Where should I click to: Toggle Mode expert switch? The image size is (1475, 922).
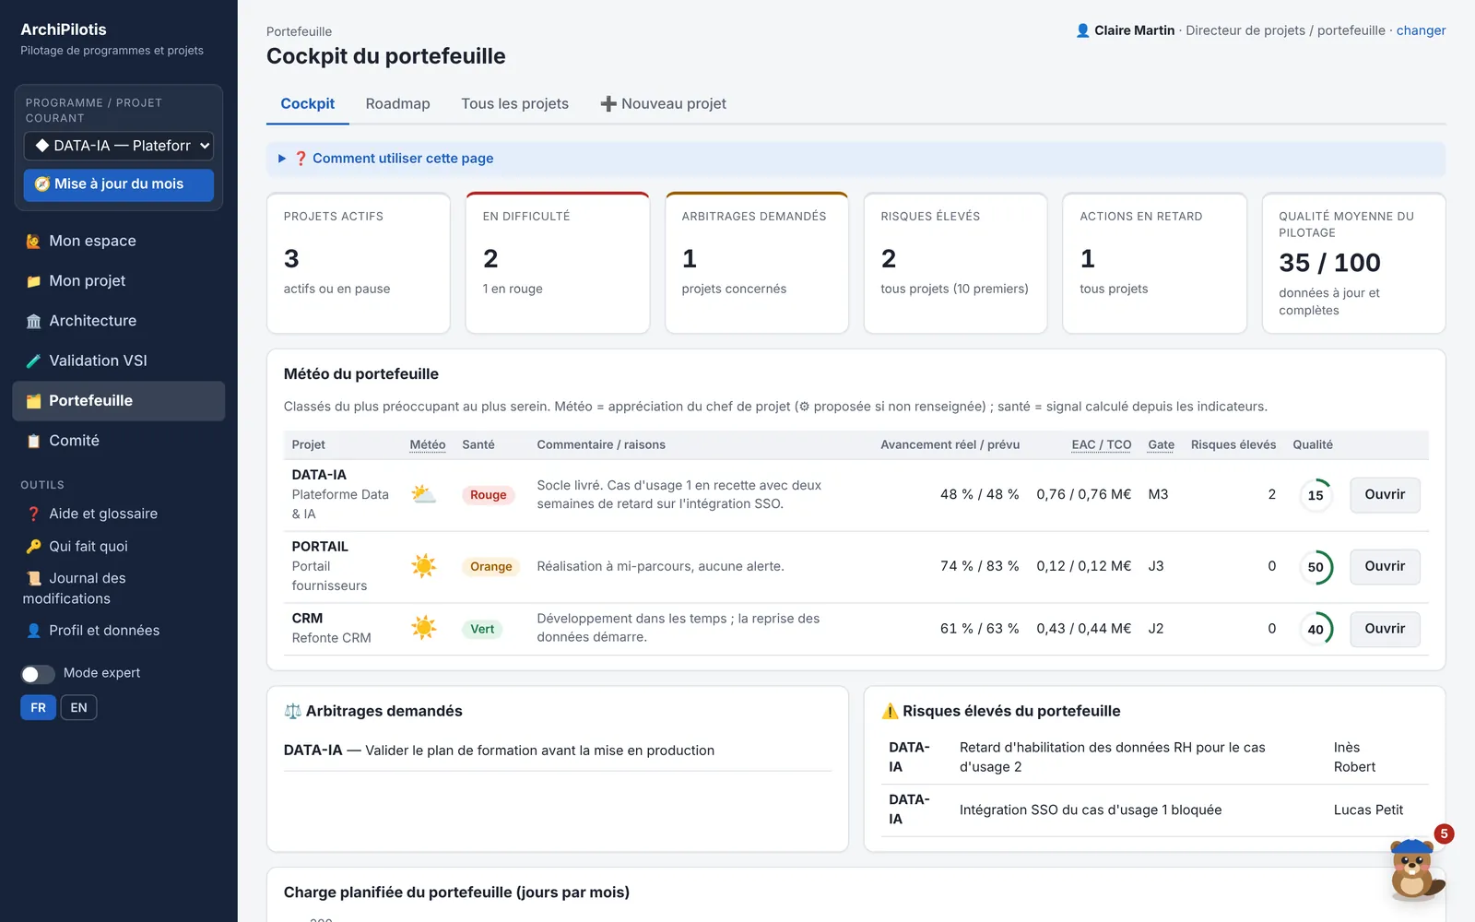click(38, 674)
